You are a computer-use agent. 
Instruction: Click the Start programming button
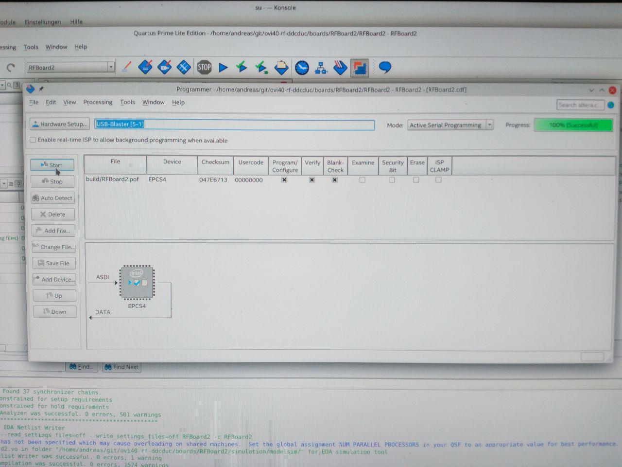52,165
